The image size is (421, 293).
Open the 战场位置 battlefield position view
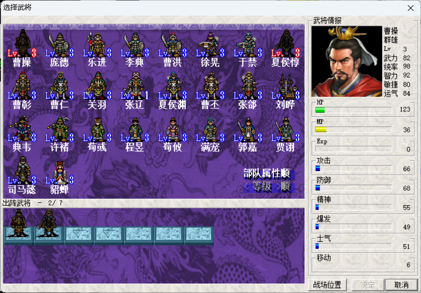click(x=327, y=285)
